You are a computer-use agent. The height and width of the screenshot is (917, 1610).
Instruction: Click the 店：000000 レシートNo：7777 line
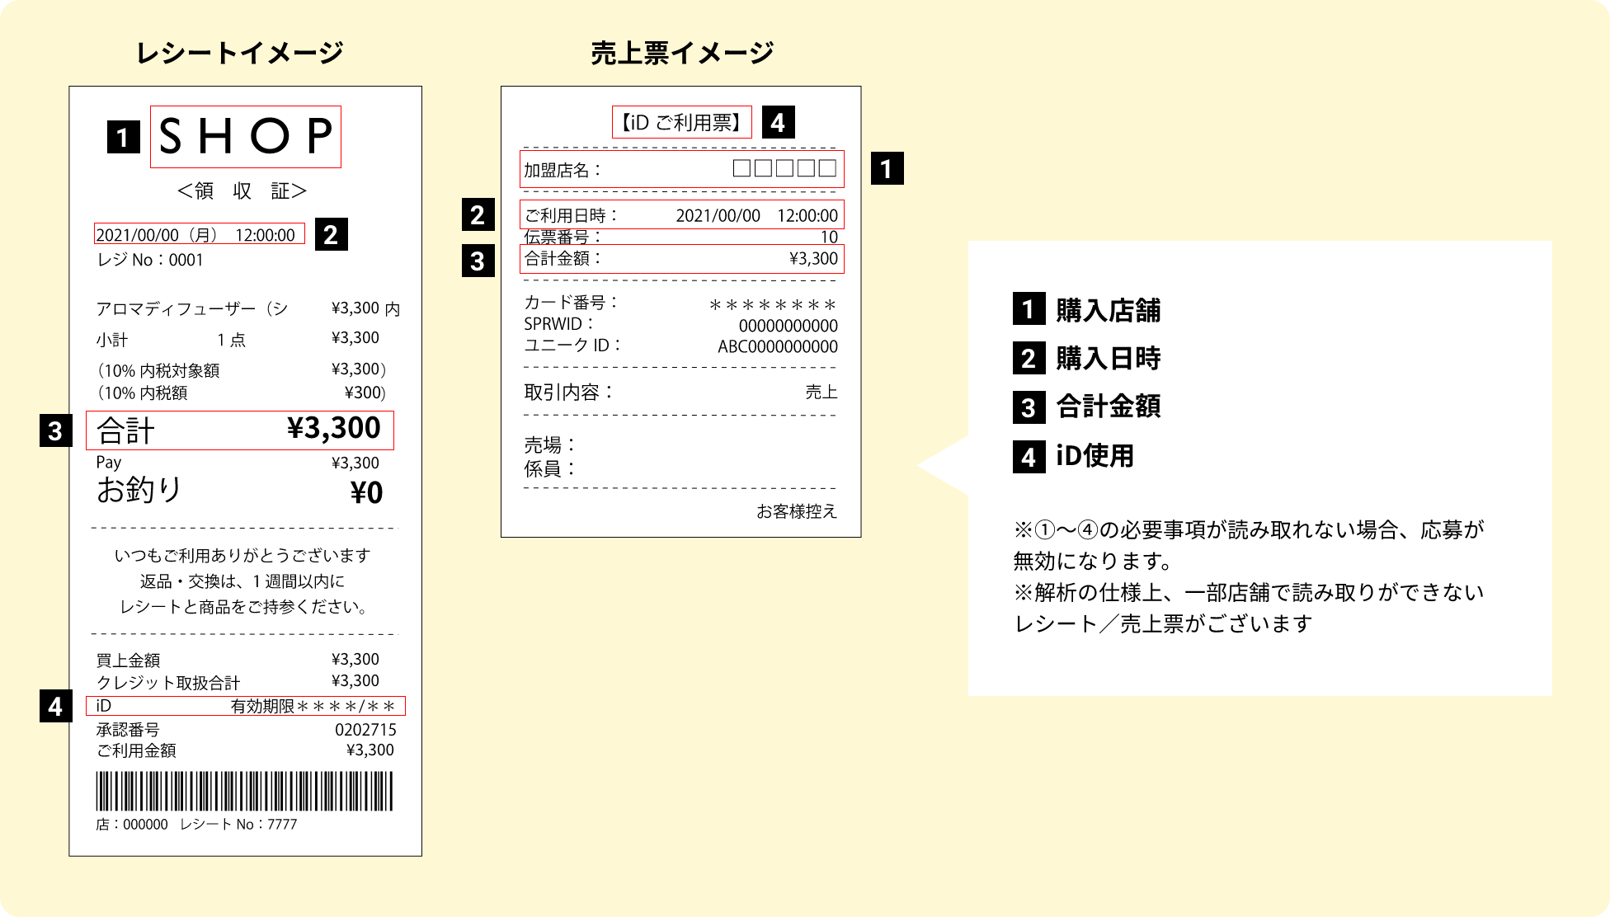(x=196, y=825)
